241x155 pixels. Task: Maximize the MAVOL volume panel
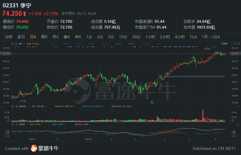coord(238,106)
